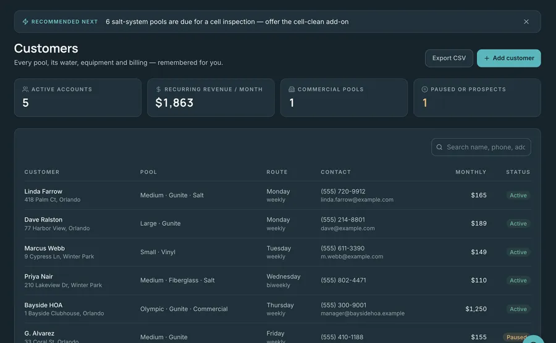Click email linda.farrow@example.com

click(357, 200)
